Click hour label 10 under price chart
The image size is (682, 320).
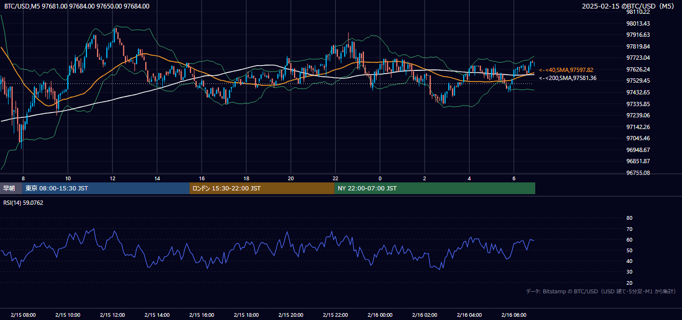68,178
